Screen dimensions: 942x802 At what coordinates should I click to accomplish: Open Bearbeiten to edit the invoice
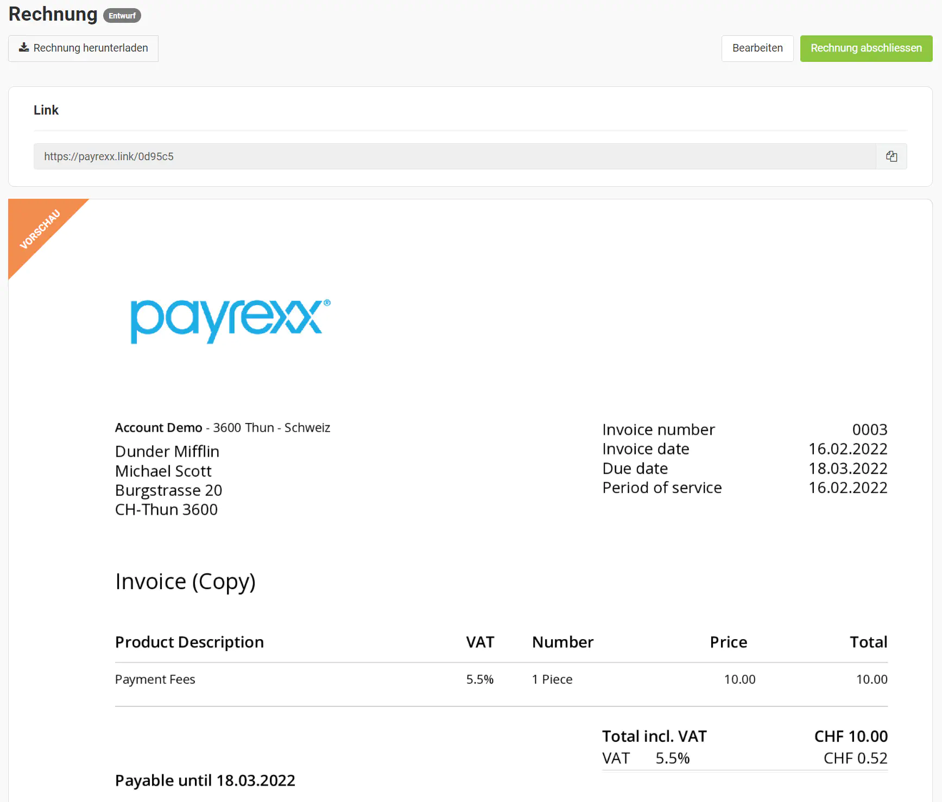(x=757, y=48)
